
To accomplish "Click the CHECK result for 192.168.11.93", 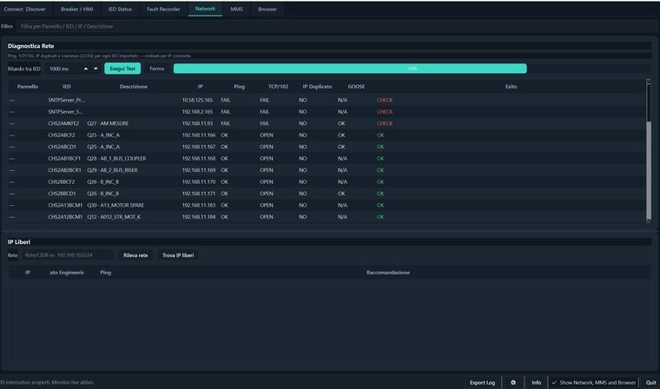I will [385, 124].
